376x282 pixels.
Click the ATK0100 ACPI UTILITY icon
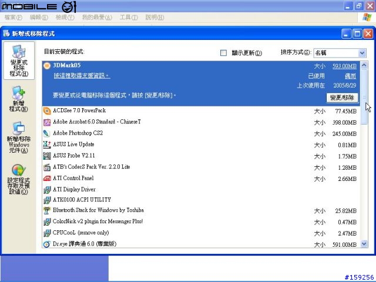[x=47, y=200]
